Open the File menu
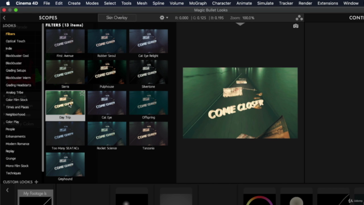 click(x=47, y=3)
